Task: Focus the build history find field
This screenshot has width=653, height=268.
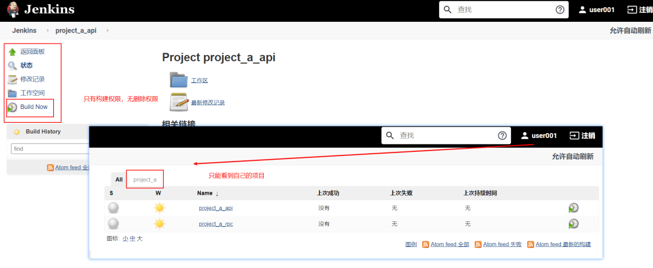Action: click(x=50, y=148)
